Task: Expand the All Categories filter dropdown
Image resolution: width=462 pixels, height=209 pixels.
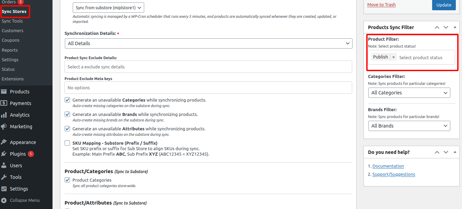Action: point(409,93)
